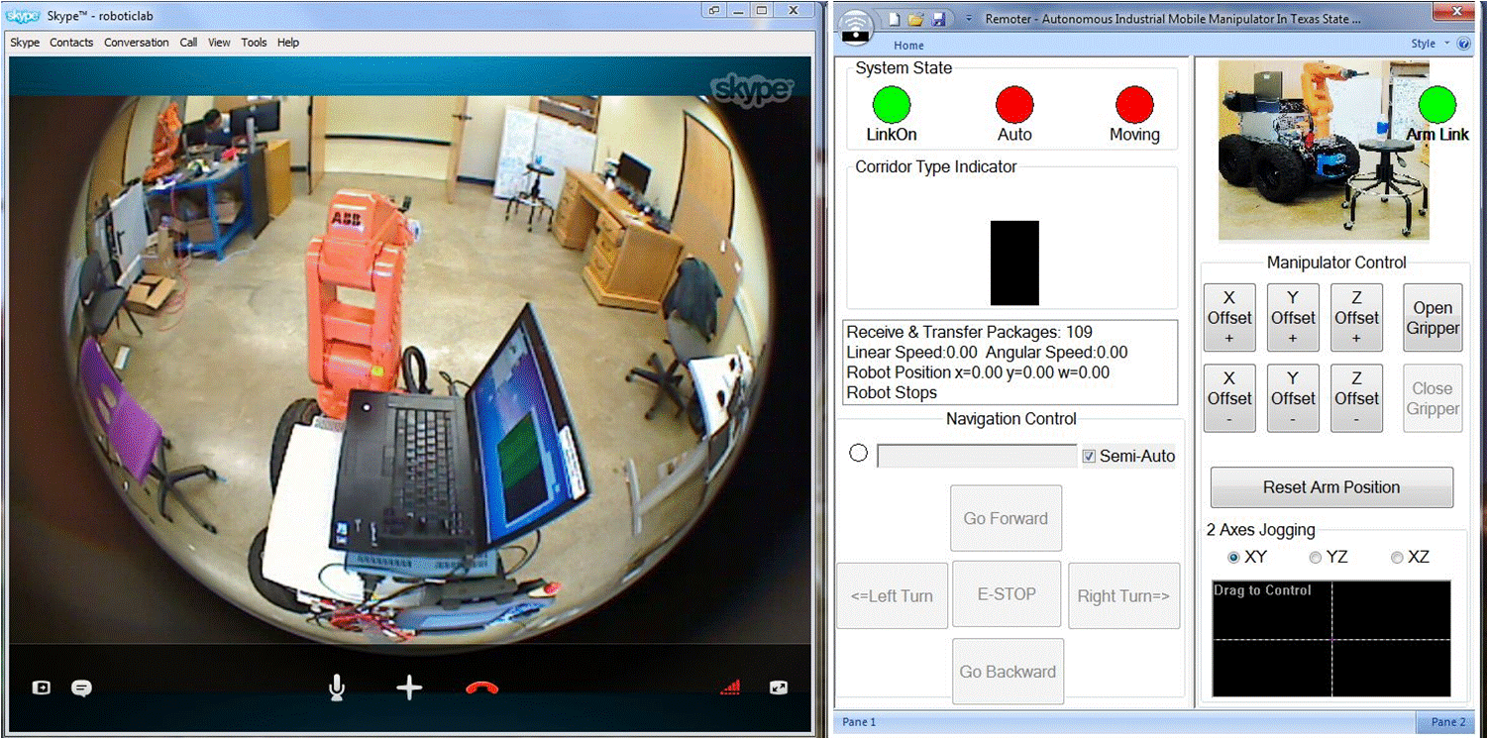Screen dimensions: 1488x739
Task: Click inside the Drag to Control pad
Action: [1331, 639]
